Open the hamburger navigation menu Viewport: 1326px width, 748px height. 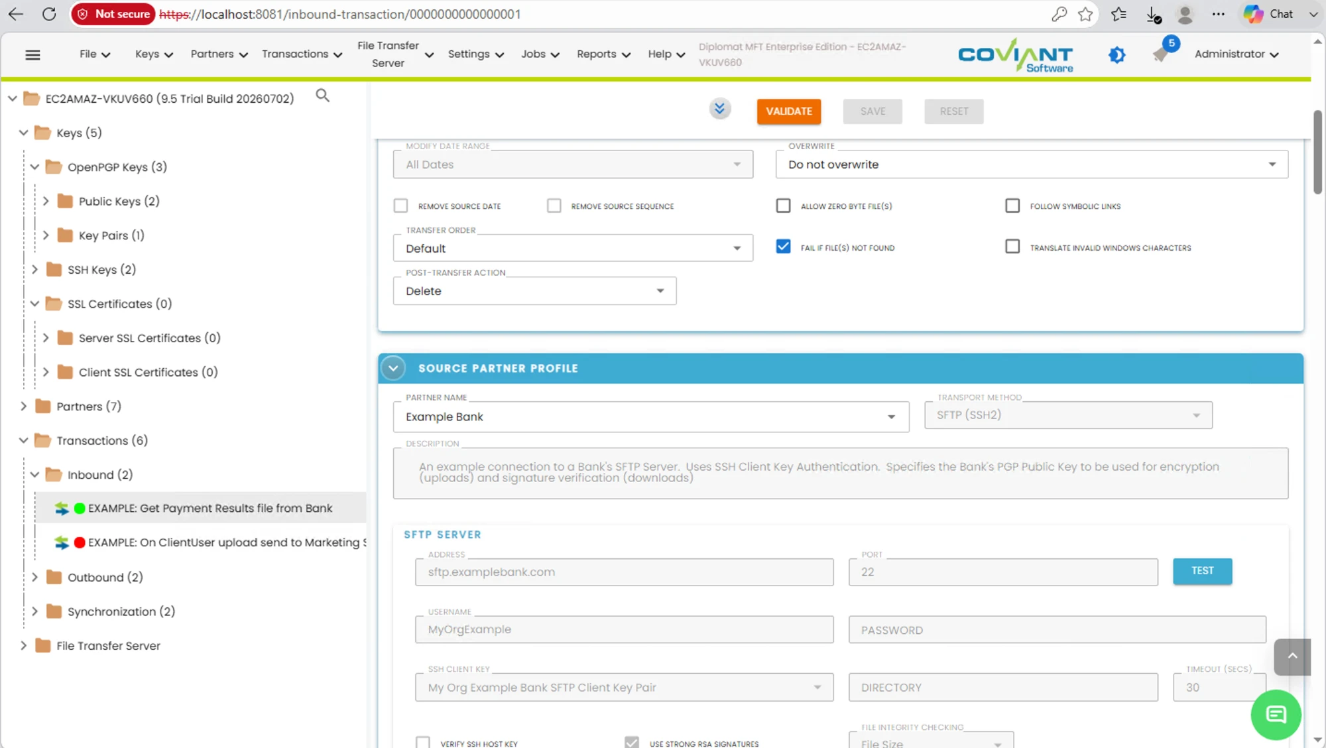[32, 55]
